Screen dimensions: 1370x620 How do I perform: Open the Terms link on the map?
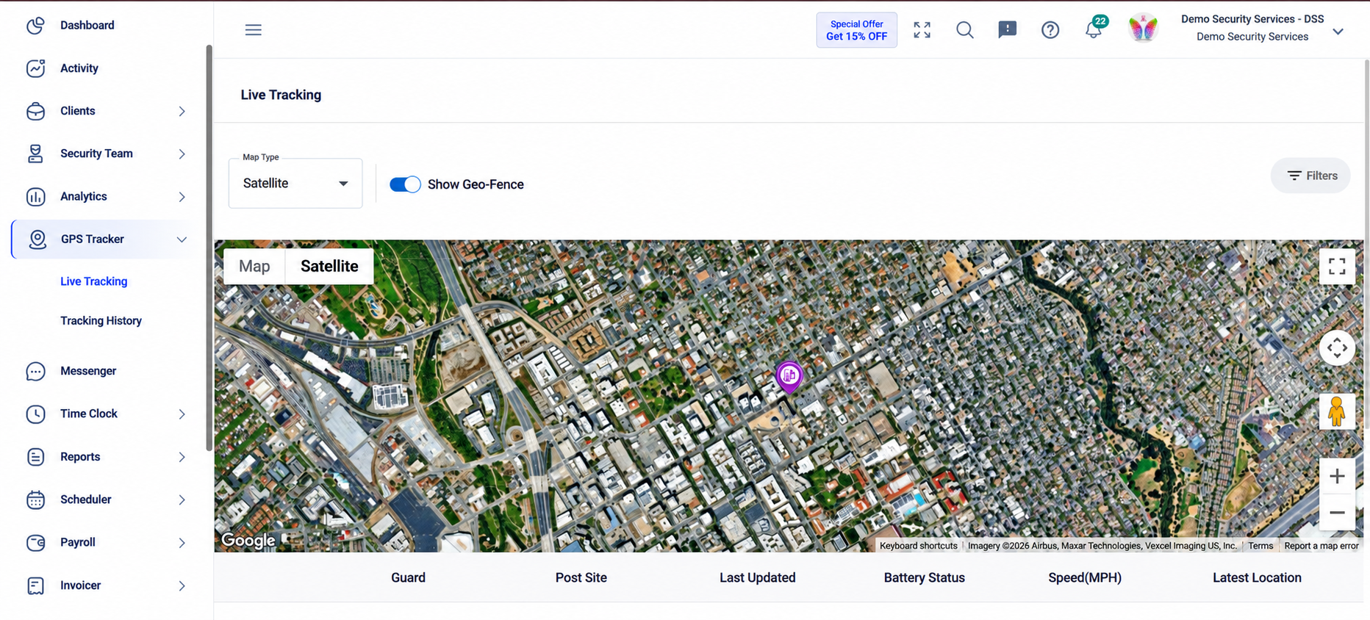click(1260, 546)
